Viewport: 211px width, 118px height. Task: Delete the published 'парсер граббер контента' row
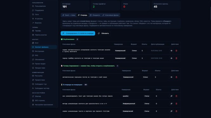click(x=176, y=58)
